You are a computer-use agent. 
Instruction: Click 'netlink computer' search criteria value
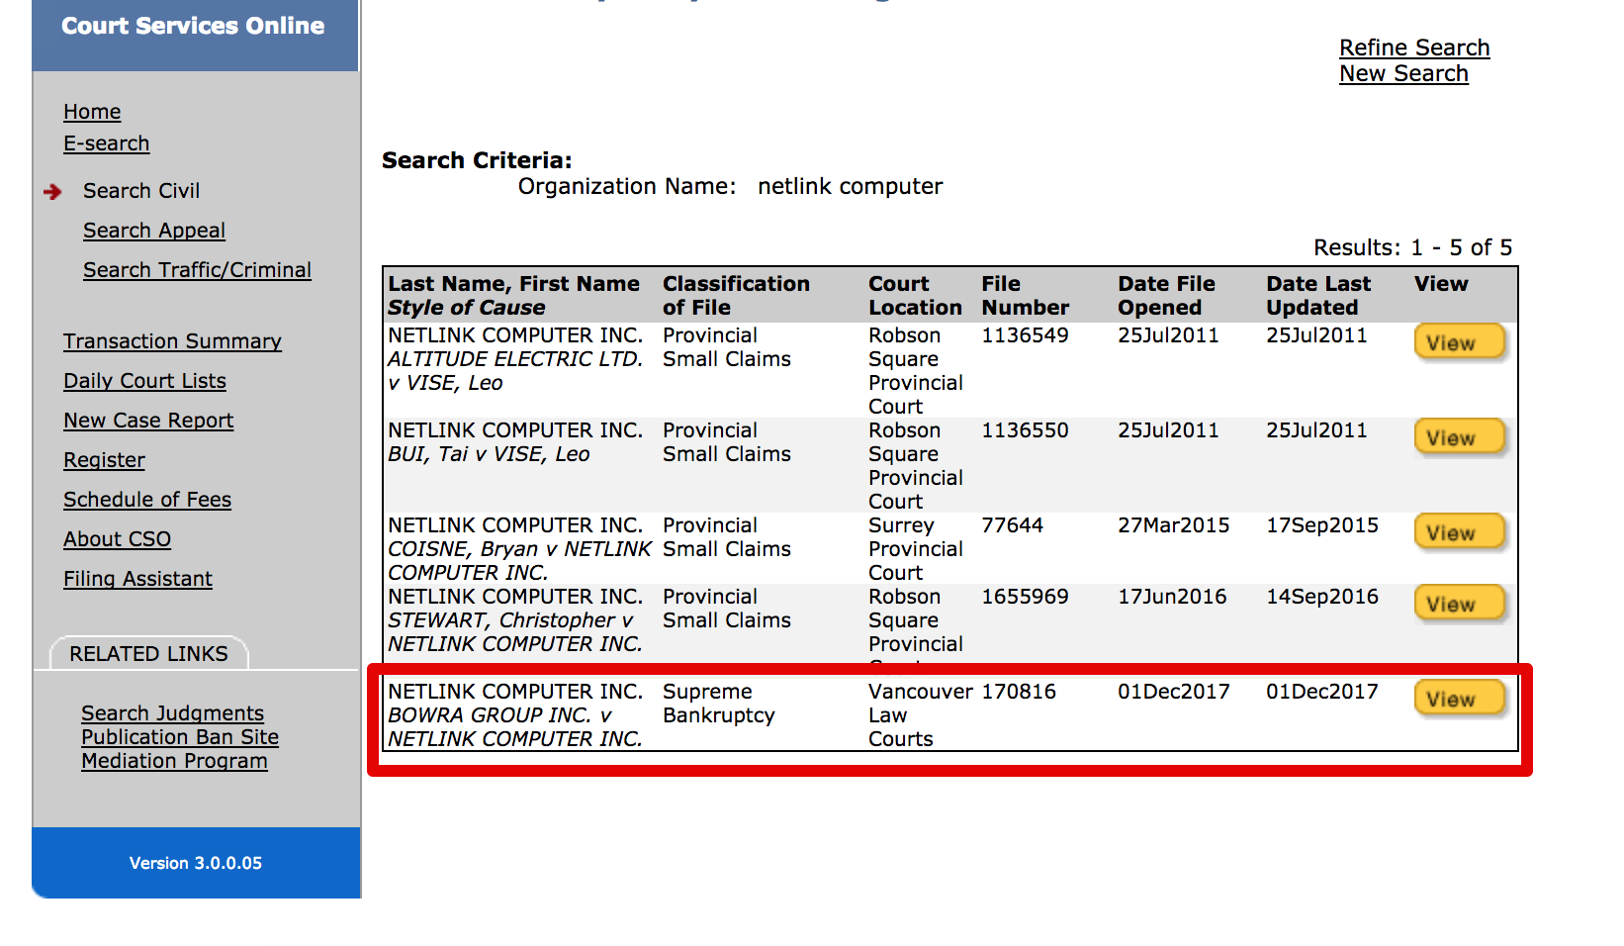click(x=851, y=186)
